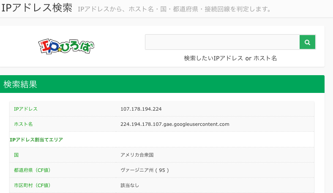Viewport: 333px width, 193px height.
Task: Focus the IP address search input field
Action: pos(222,42)
